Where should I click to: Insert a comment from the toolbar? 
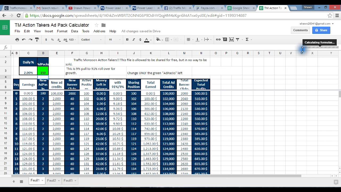(x=225, y=39)
